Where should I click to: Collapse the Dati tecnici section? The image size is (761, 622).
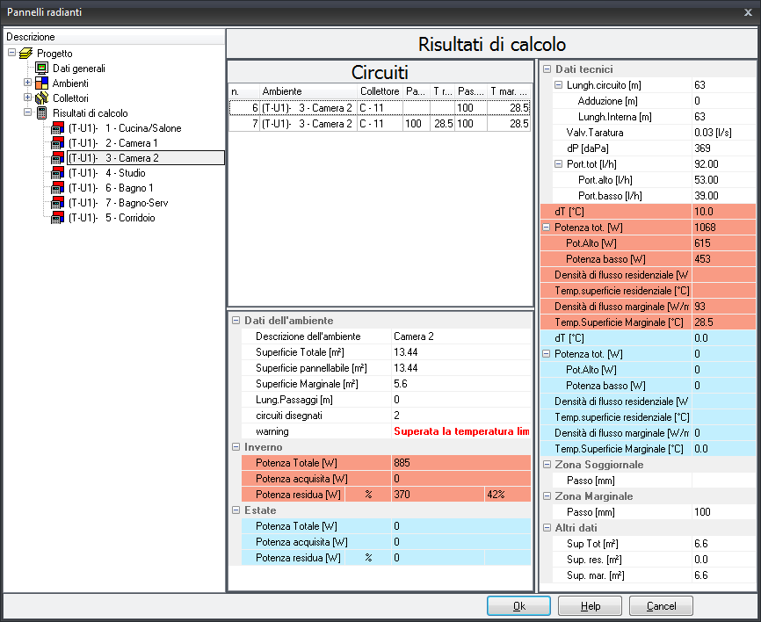tap(547, 69)
